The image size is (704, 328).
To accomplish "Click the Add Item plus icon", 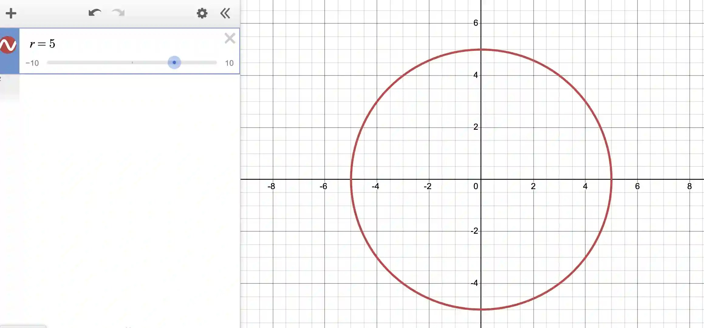I will coord(11,13).
